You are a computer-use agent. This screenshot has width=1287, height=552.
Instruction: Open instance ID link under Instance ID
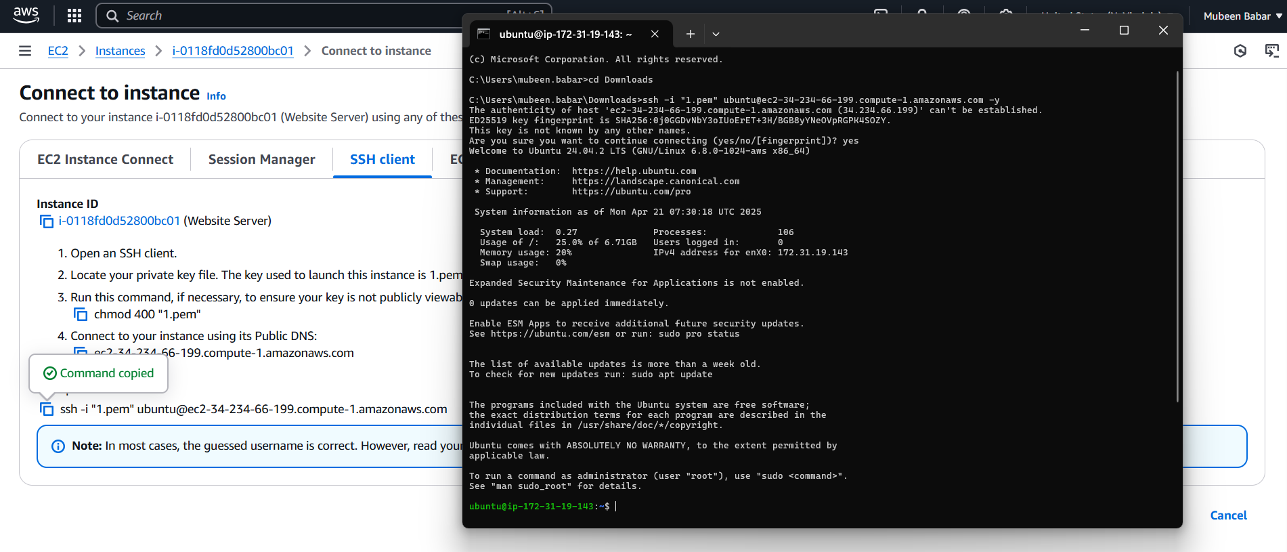(119, 221)
